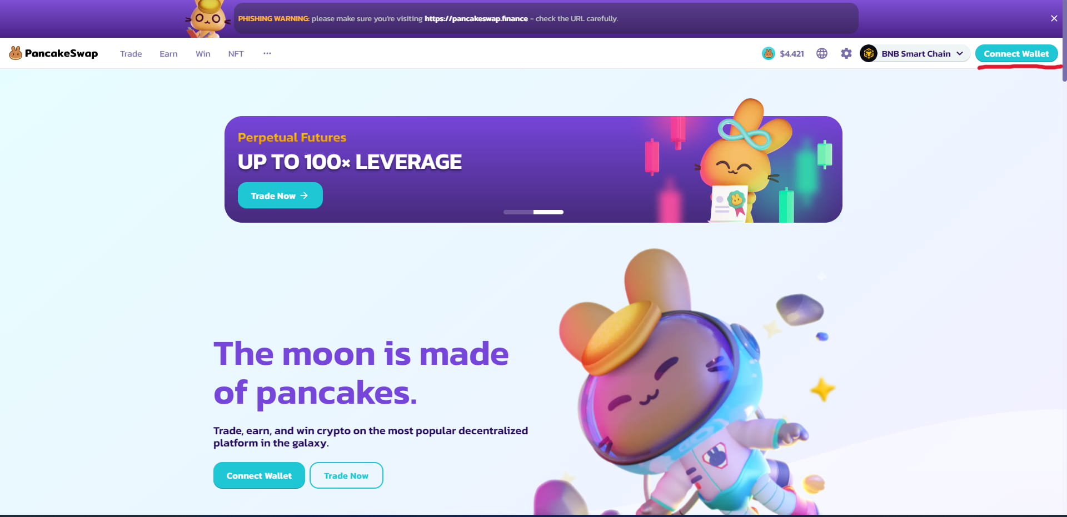The image size is (1067, 517).
Task: Click Connect Wallet in the top bar
Action: point(1016,53)
